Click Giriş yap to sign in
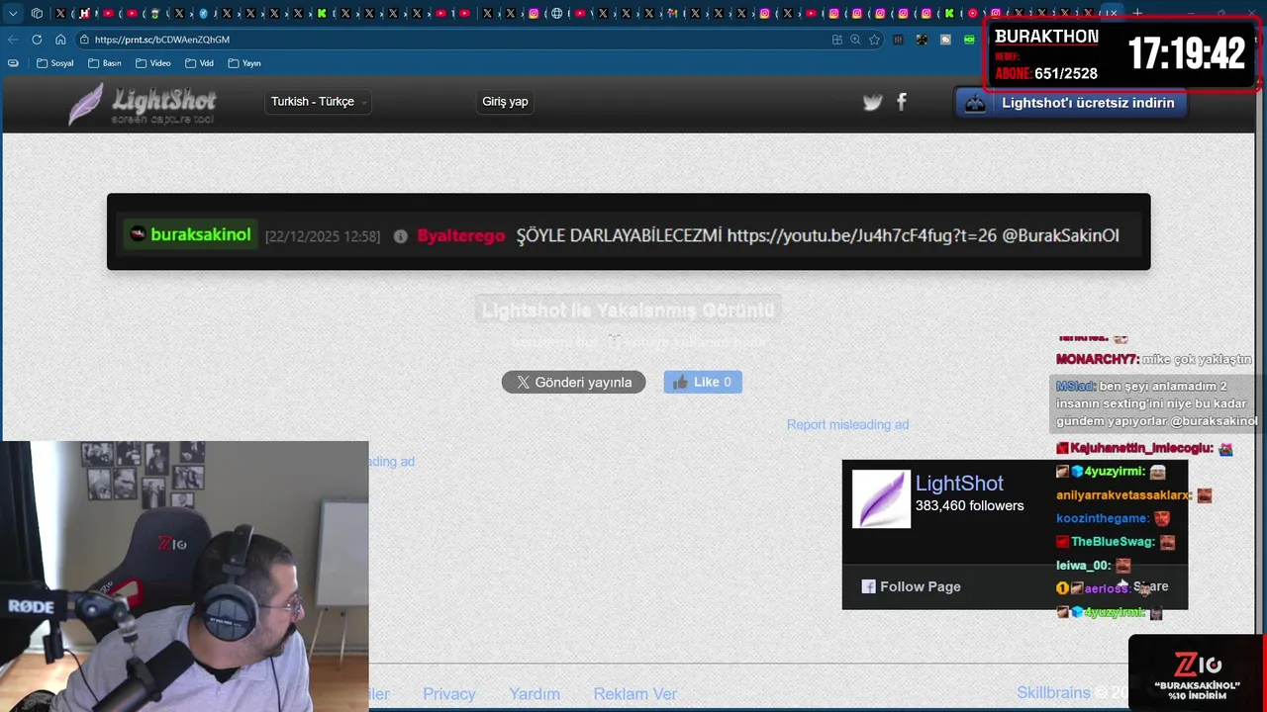Image resolution: width=1267 pixels, height=712 pixels. click(x=505, y=102)
